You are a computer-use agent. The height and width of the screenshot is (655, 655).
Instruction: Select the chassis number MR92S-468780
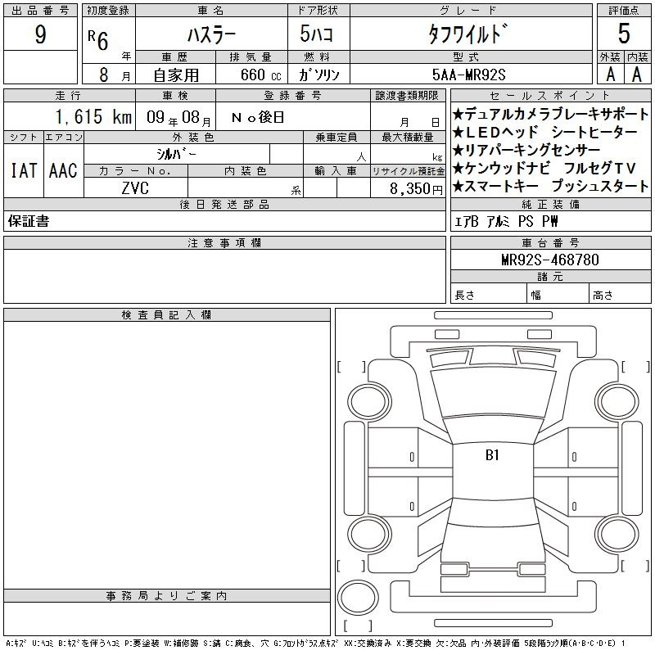click(550, 260)
